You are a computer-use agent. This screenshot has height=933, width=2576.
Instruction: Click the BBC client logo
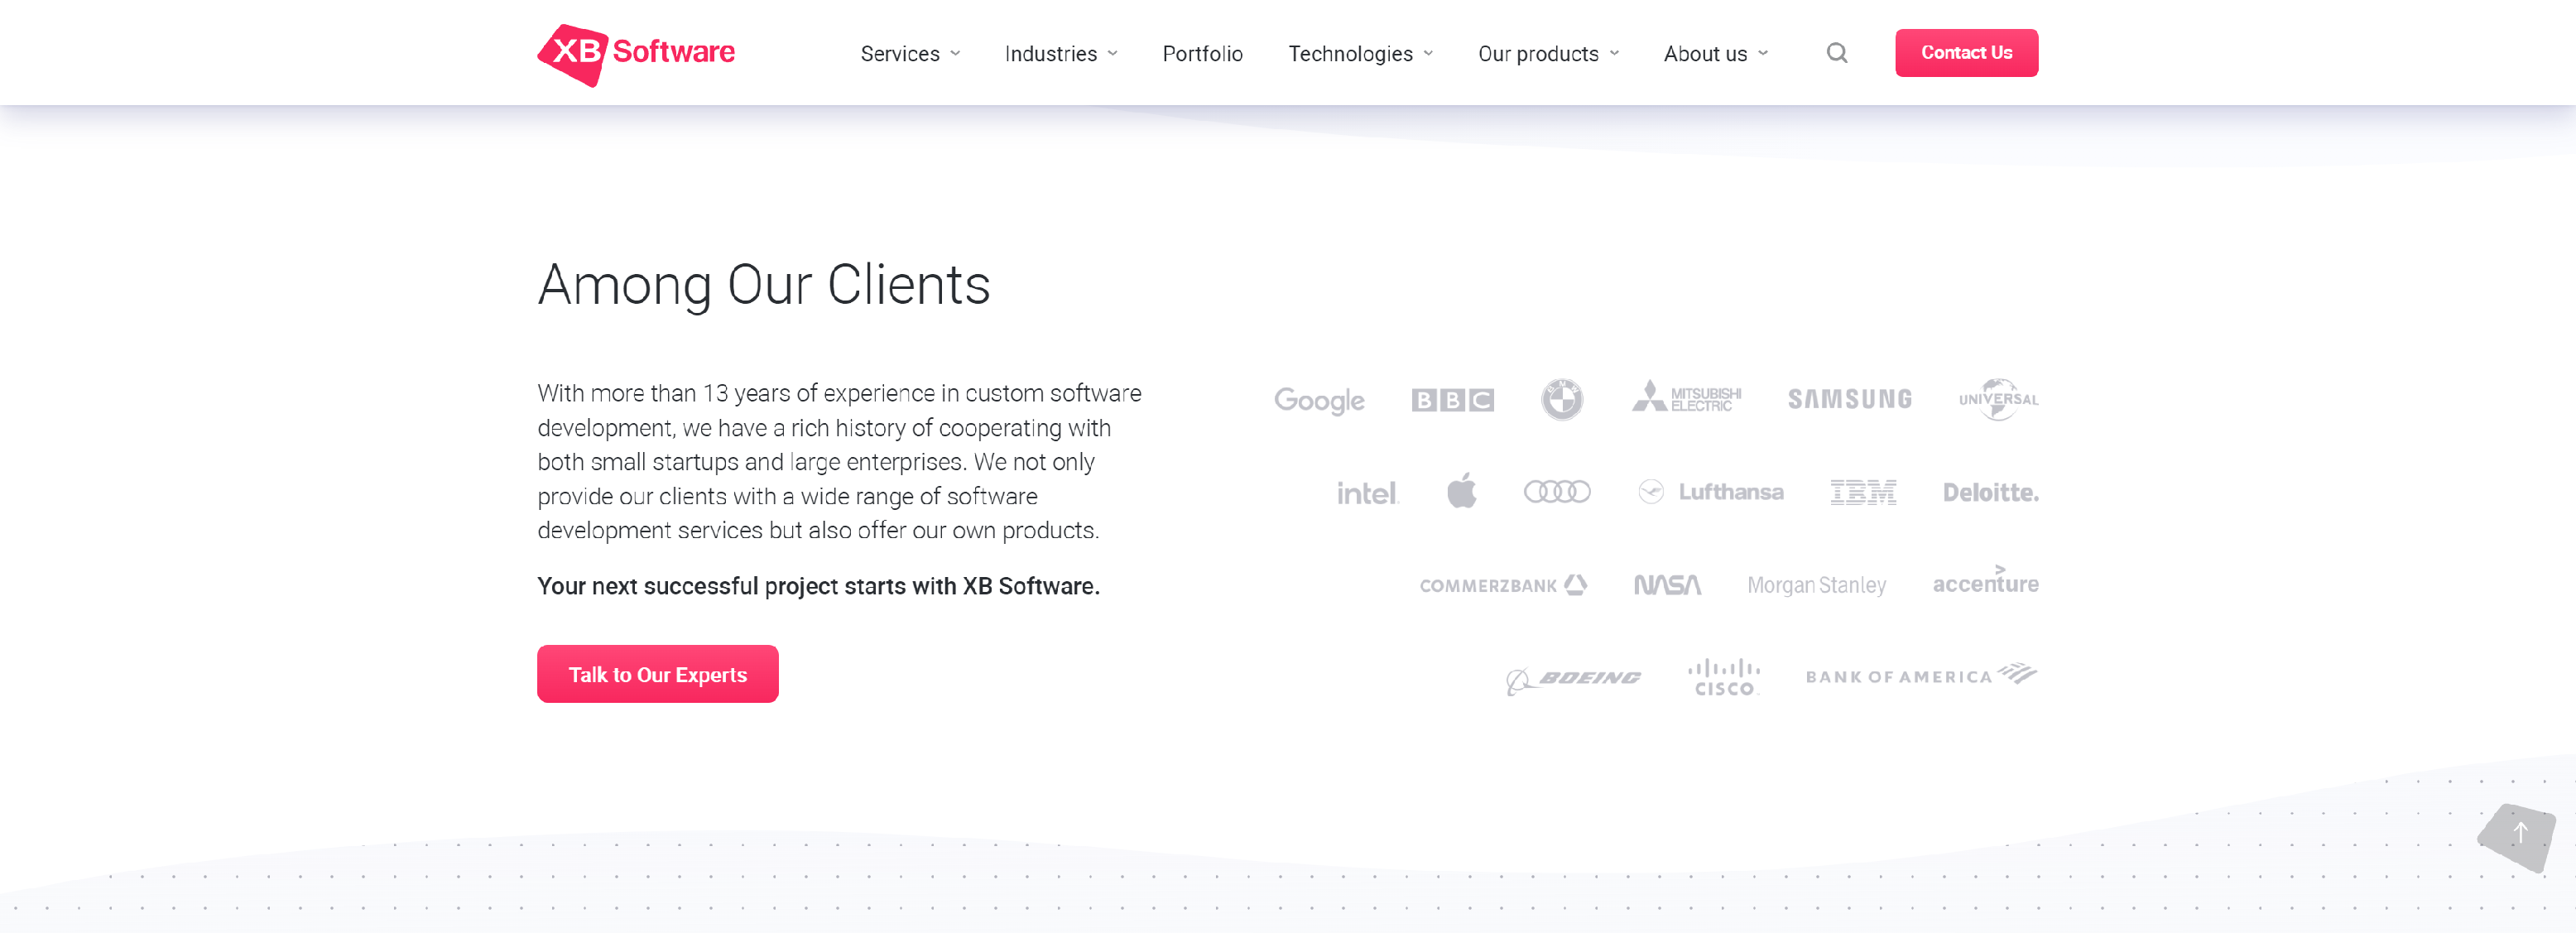pos(1452,400)
